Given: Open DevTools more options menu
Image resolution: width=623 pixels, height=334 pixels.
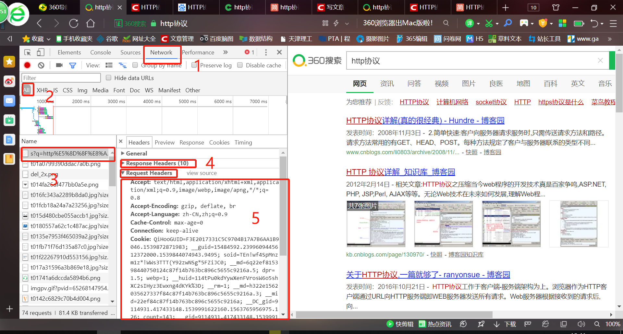Looking at the screenshot, I should coord(266,52).
